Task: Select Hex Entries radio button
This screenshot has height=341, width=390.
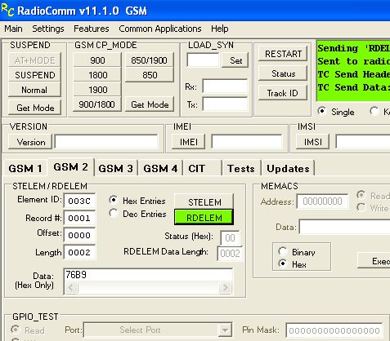Action: pos(113,200)
